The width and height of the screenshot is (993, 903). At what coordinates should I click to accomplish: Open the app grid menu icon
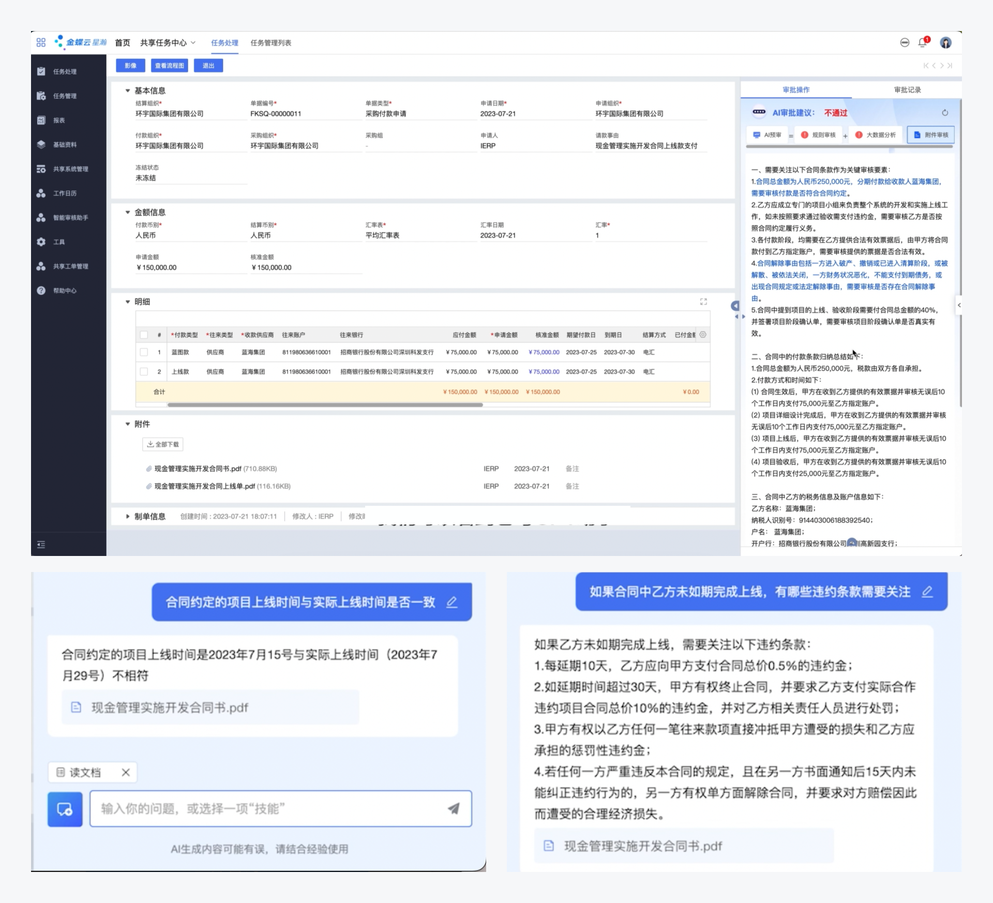[41, 42]
